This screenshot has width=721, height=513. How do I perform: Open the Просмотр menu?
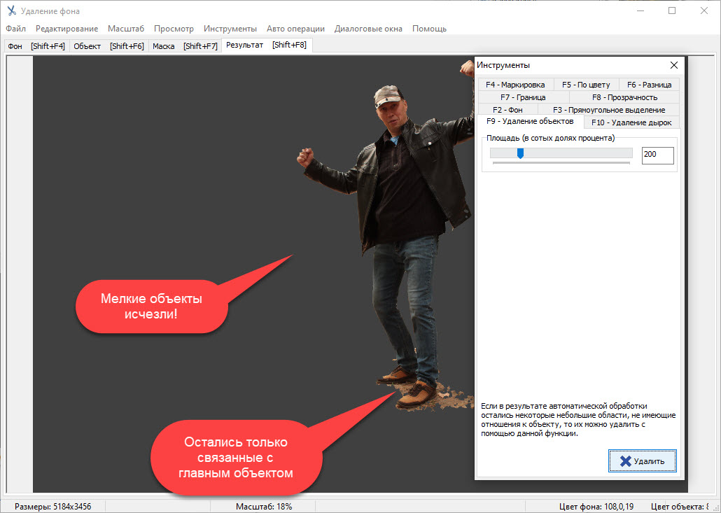click(174, 29)
